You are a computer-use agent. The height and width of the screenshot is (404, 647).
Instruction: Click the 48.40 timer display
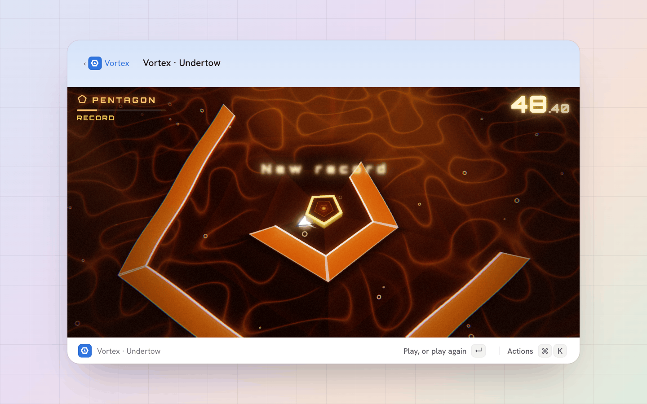point(540,105)
